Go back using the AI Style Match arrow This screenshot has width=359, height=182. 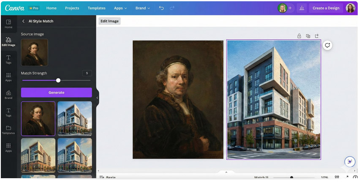click(x=24, y=21)
